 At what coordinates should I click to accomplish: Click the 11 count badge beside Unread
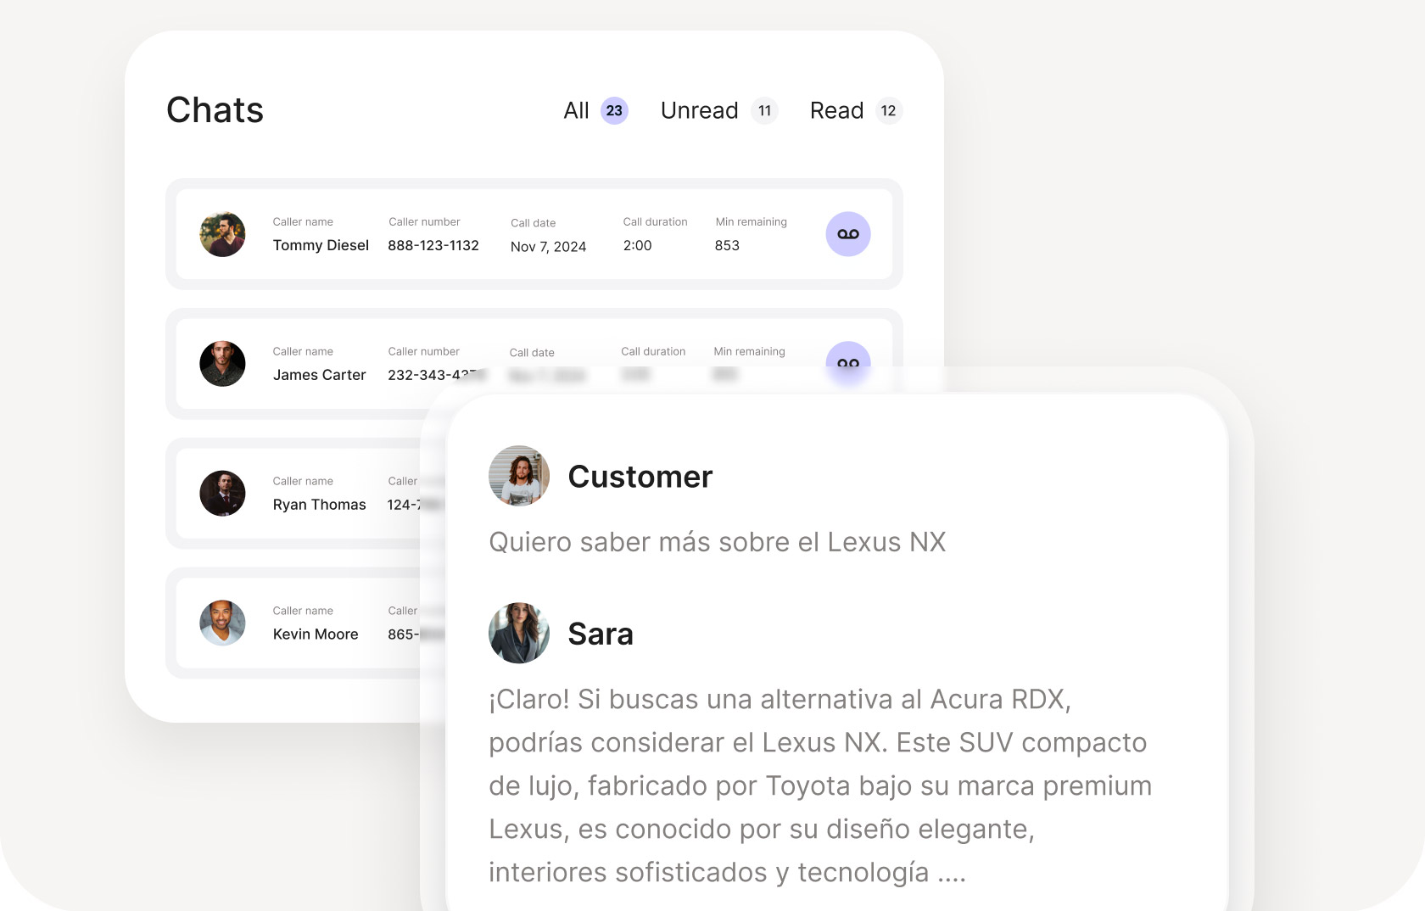coord(764,110)
